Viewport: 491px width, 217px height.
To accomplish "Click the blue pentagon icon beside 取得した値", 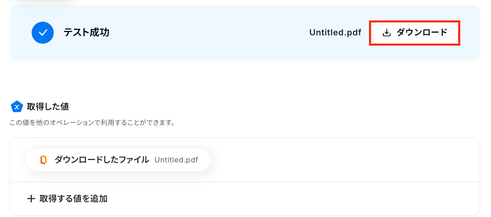I will point(17,106).
